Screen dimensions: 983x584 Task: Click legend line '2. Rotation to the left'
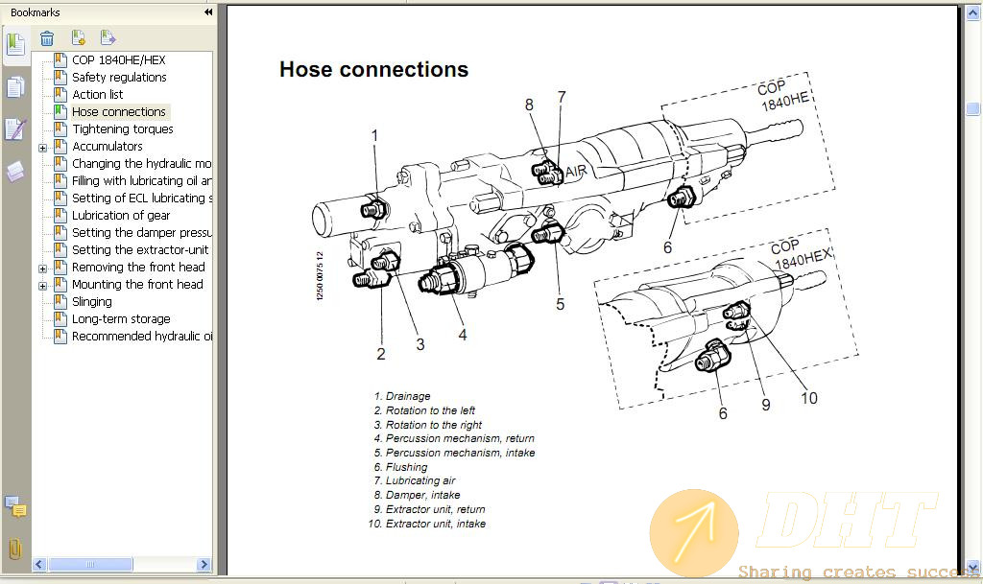[424, 410]
